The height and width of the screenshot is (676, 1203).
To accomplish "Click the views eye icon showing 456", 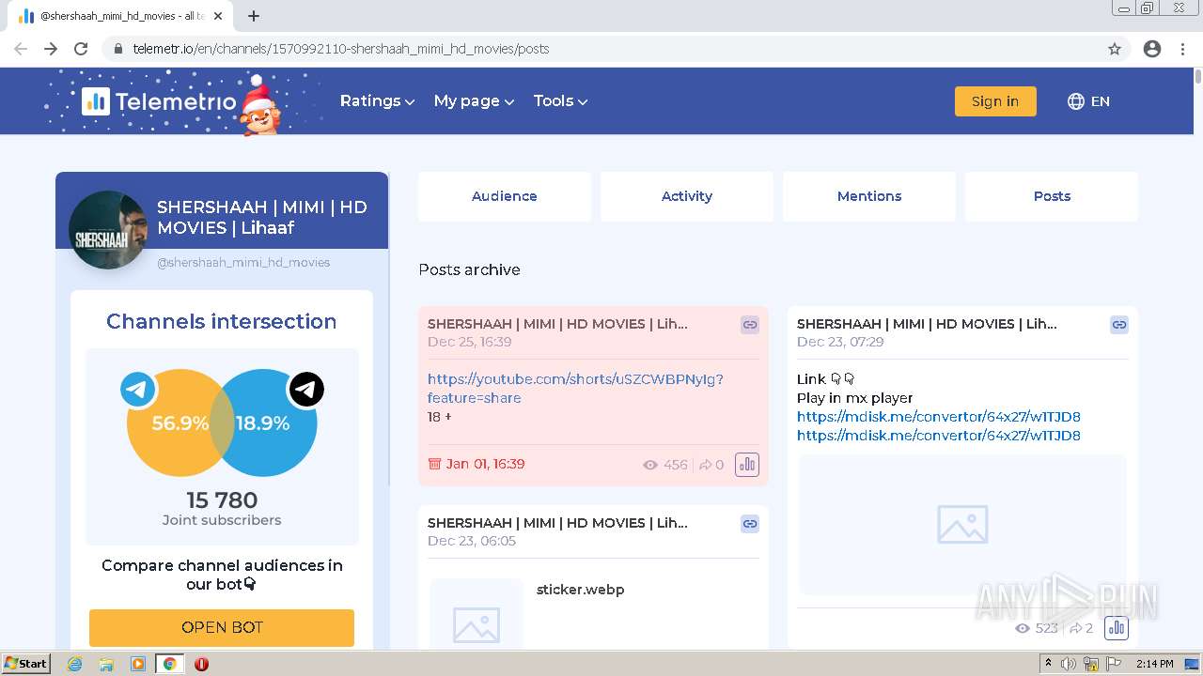I will tap(650, 465).
